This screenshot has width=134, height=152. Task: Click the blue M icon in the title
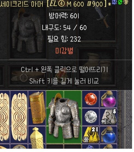click(x=114, y=2)
